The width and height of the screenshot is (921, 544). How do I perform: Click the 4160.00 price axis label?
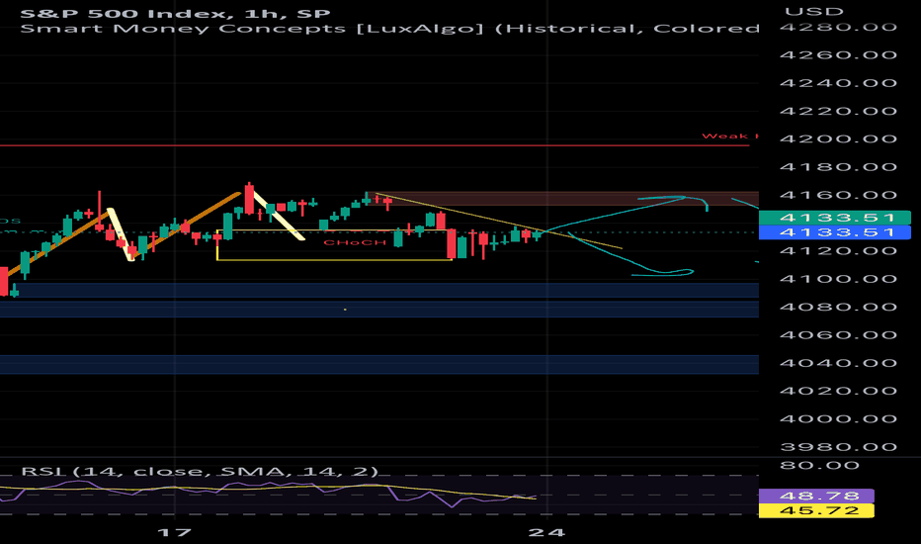coord(838,195)
